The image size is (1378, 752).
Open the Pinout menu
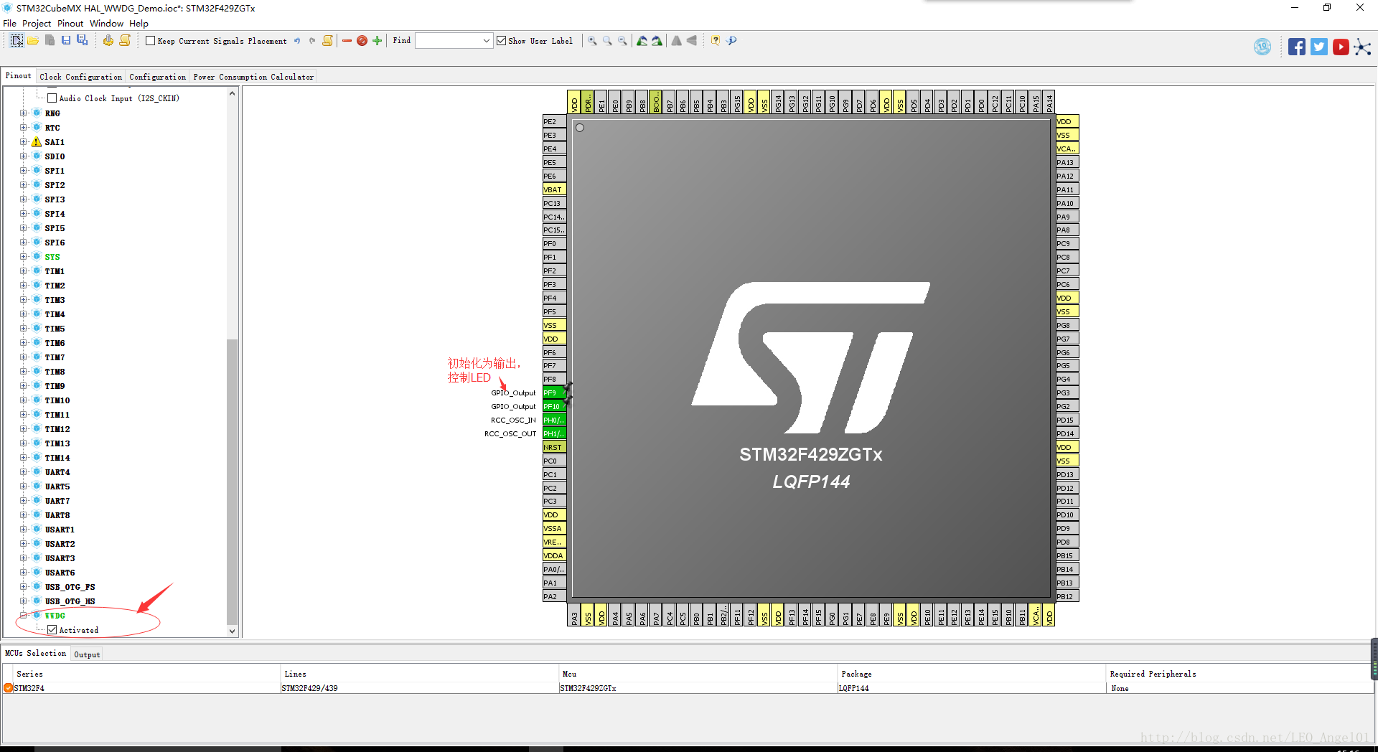point(70,24)
